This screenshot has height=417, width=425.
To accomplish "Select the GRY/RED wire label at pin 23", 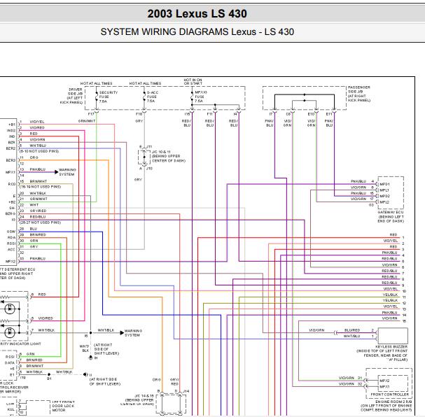I will 38,211.
